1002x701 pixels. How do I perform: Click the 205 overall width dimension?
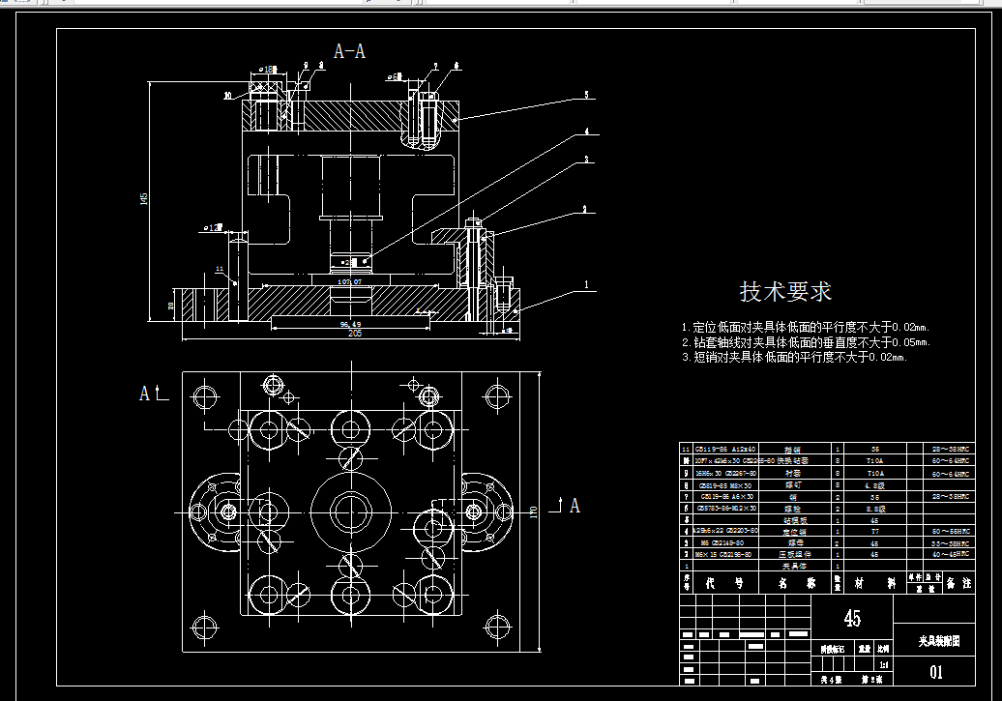(355, 334)
